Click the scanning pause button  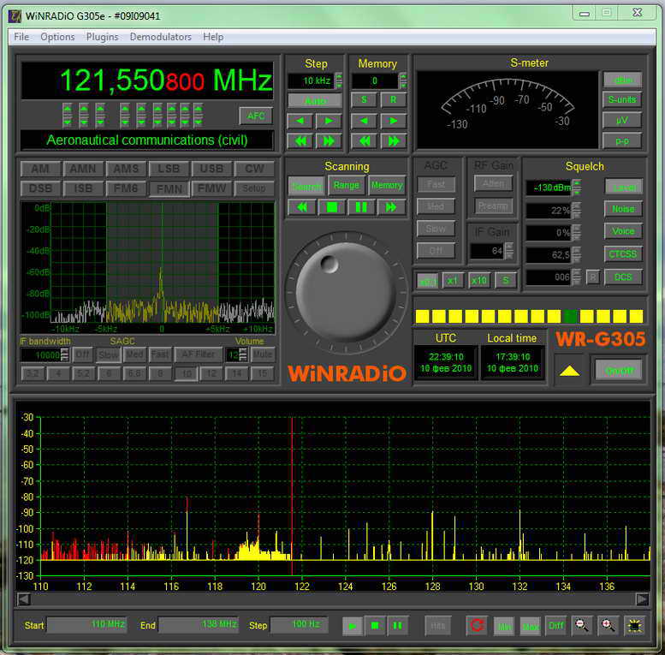361,207
